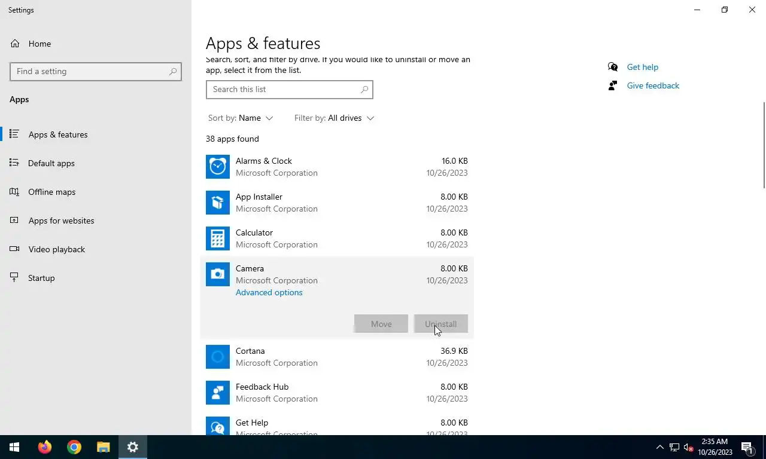This screenshot has width=766, height=459.
Task: Click the Find a setting search box
Action: click(90, 72)
